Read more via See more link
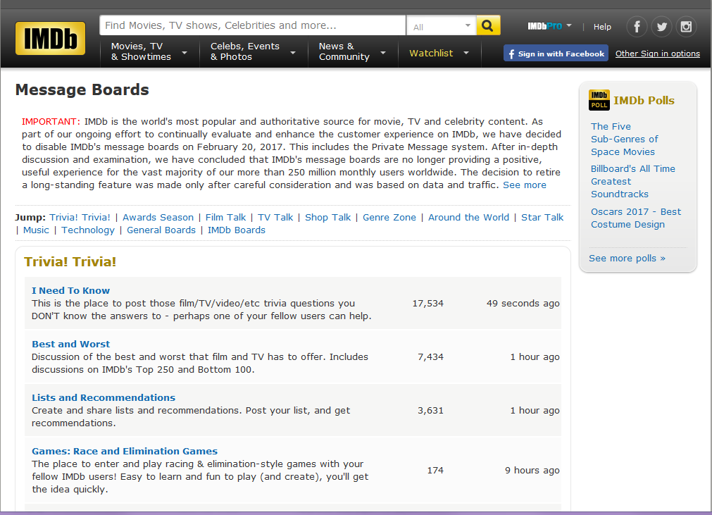Viewport: 712px width, 515px height. click(525, 185)
